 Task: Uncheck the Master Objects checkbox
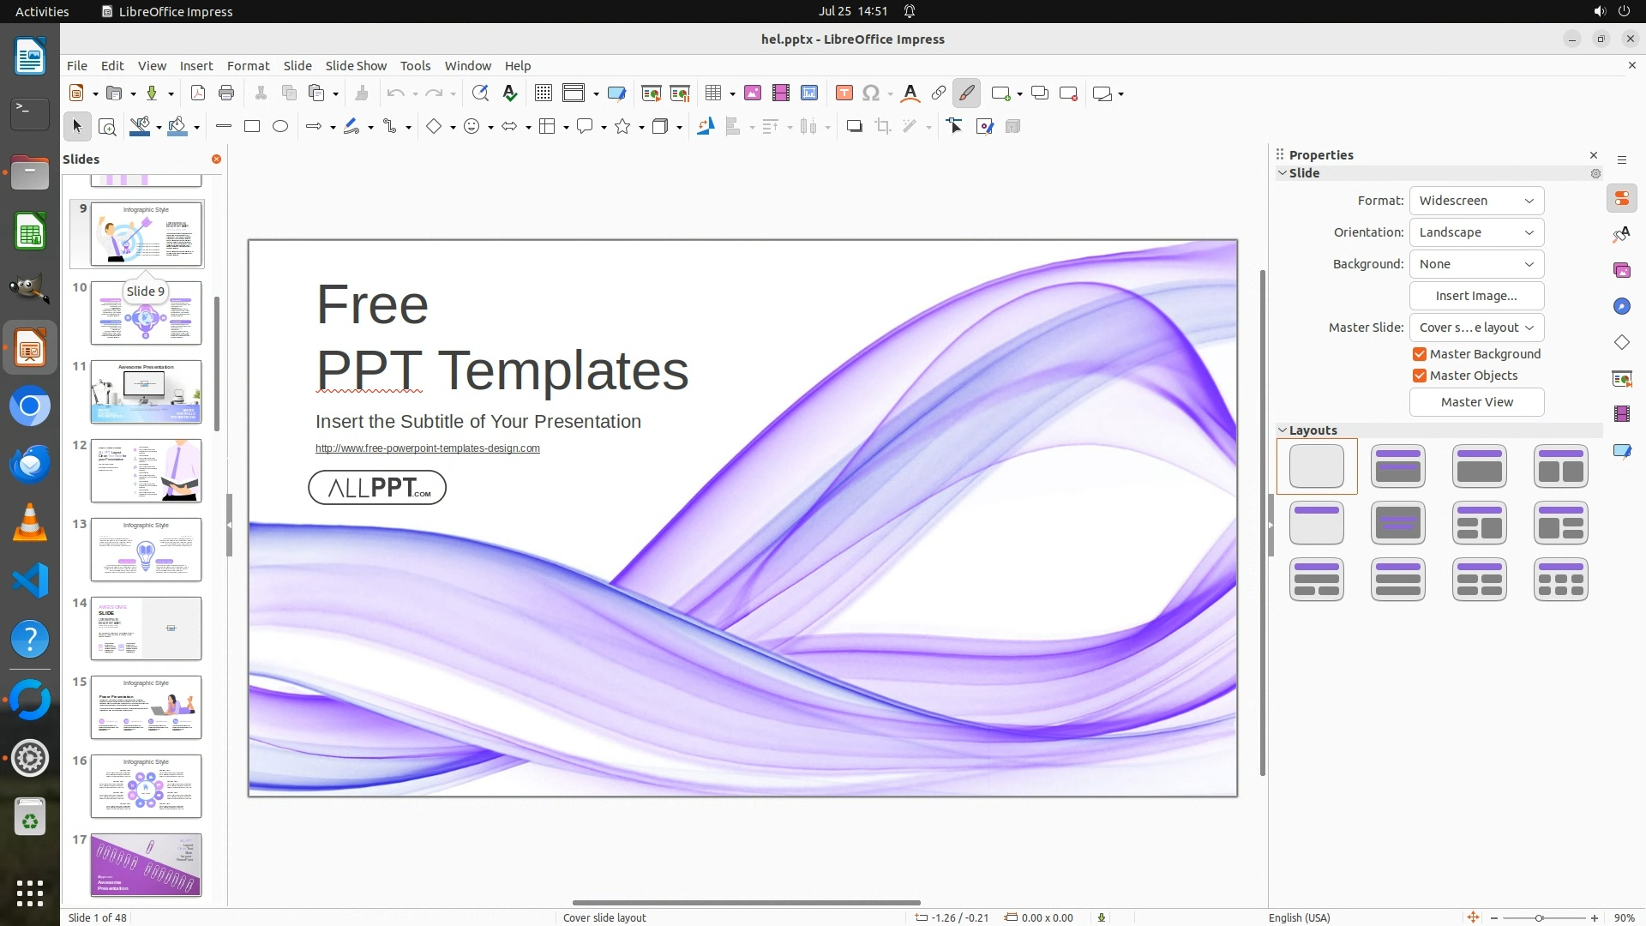pos(1420,376)
